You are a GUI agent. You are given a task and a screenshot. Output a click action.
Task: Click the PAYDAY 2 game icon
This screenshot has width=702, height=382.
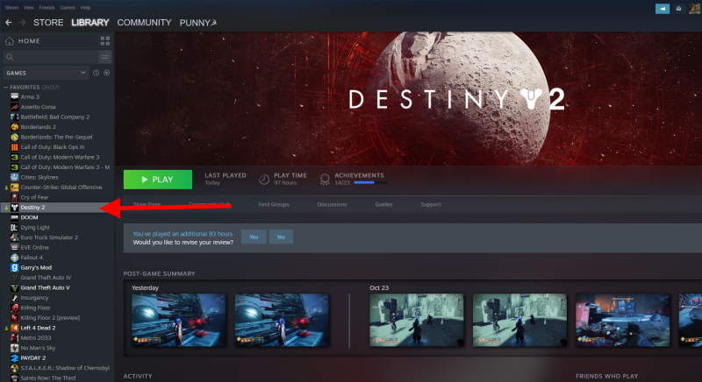tap(14, 357)
